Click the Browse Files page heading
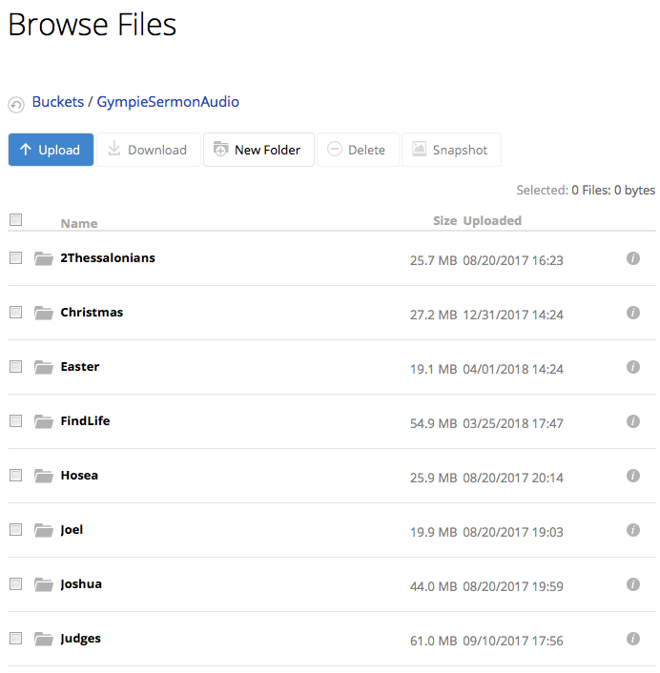Image resolution: width=660 pixels, height=673 pixels. click(93, 25)
